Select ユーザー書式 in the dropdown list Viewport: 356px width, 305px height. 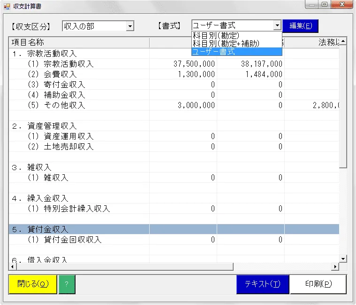(237, 52)
